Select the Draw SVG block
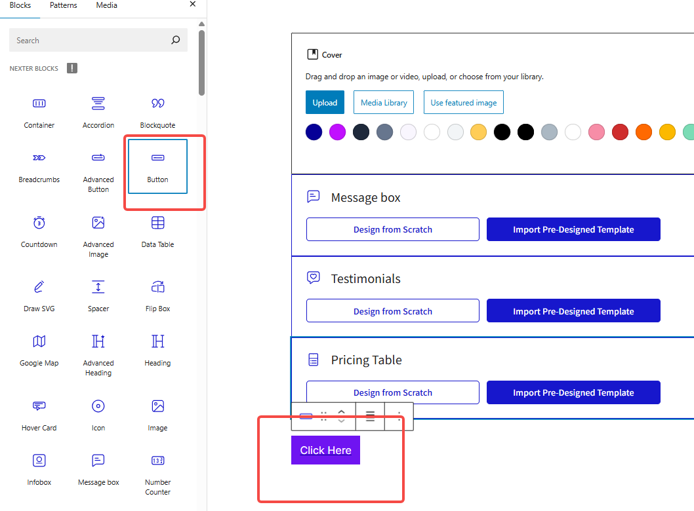Screen dimensions: 694x511 [x=39, y=295]
